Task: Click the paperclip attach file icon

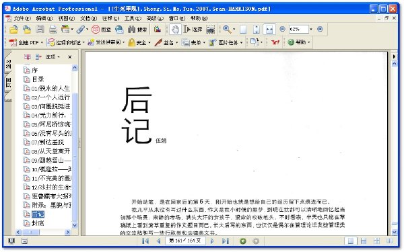Action: pos(81,30)
